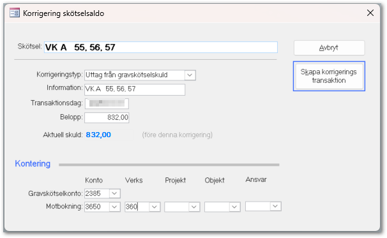
Task: Click the Motbokning Konto field with 3650
Action: pos(97,207)
